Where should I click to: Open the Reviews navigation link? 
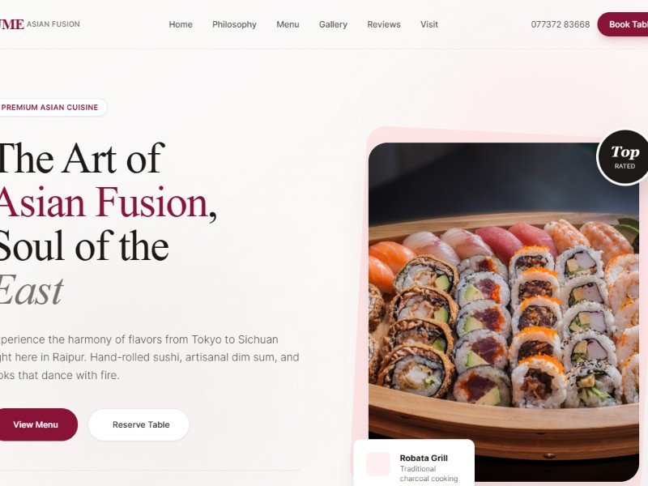point(384,24)
